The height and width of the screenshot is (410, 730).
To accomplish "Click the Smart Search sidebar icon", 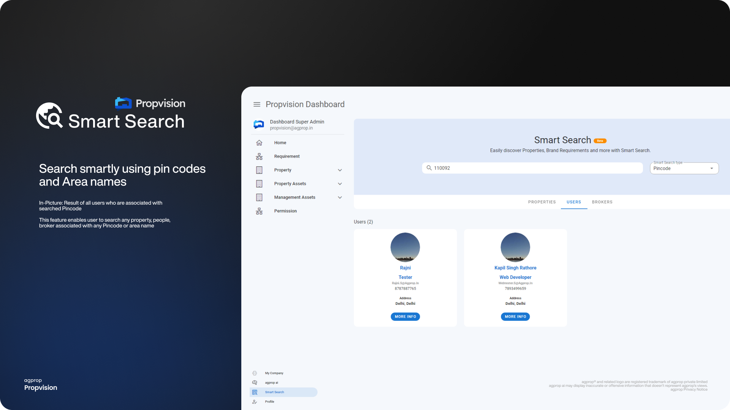I will [255, 392].
